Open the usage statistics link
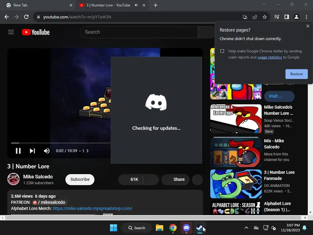Screen dimensions: 313x235 [270, 57]
